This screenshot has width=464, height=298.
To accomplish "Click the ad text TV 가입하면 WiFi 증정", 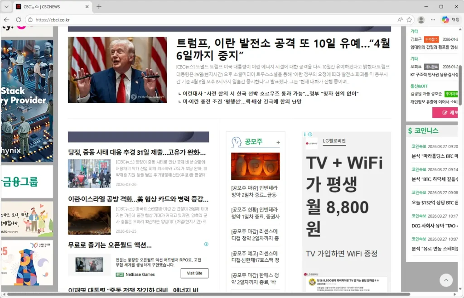I will coord(342,254).
